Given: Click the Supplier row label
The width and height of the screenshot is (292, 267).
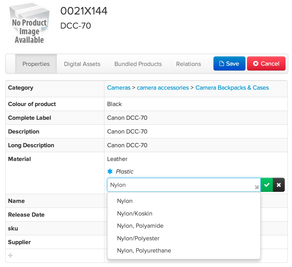Looking at the screenshot, I should coord(19,242).
